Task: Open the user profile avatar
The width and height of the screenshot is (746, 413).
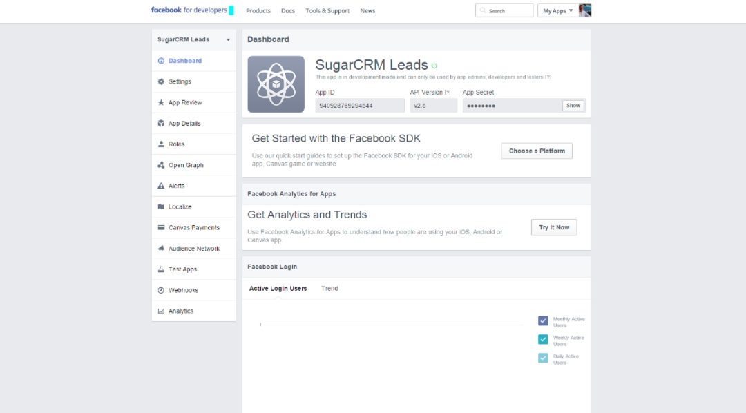Action: pos(585,10)
